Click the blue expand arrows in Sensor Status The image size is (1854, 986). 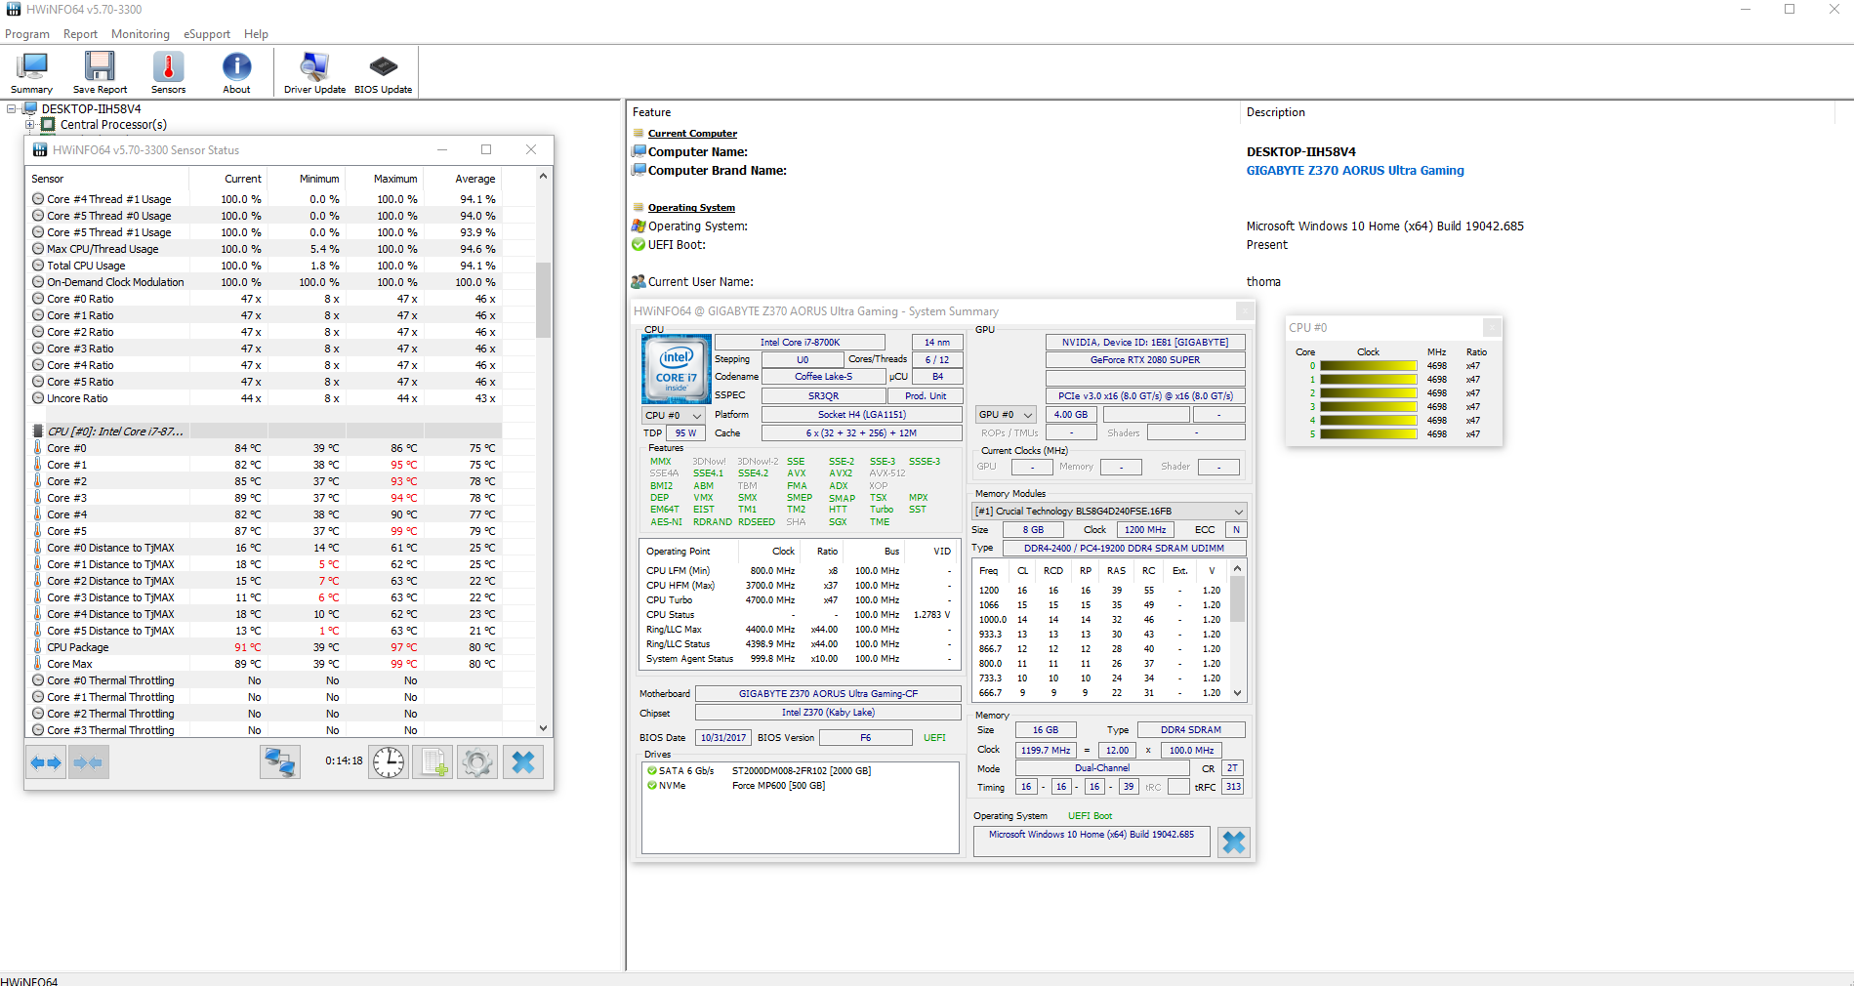click(x=46, y=762)
